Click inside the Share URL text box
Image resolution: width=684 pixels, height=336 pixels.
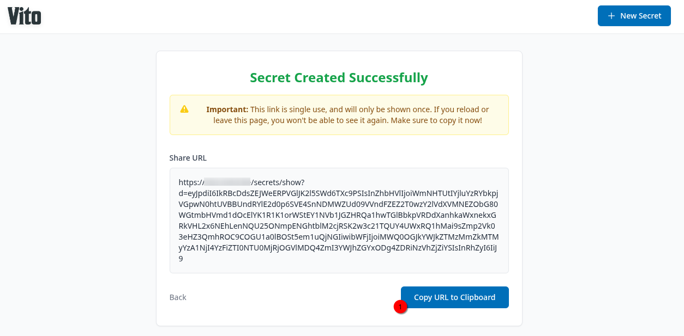[339, 221]
